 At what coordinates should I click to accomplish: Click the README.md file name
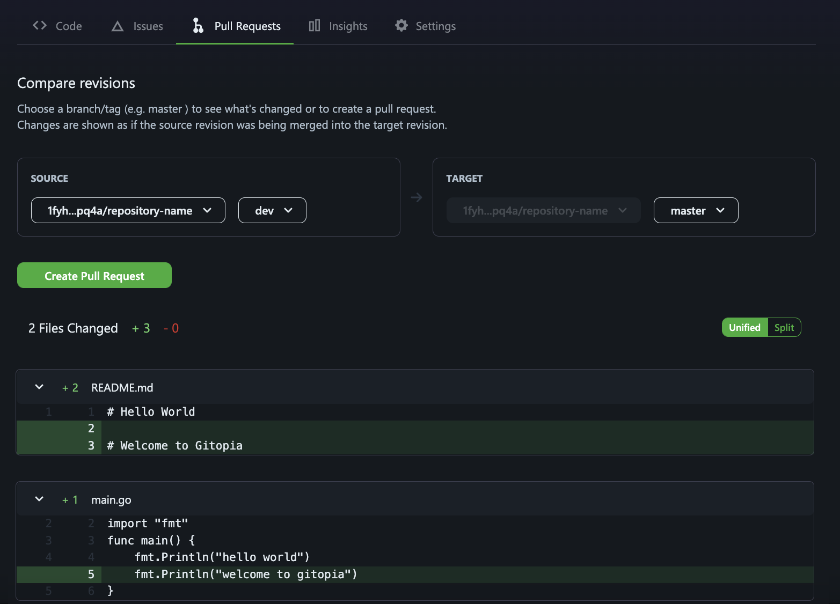[122, 387]
